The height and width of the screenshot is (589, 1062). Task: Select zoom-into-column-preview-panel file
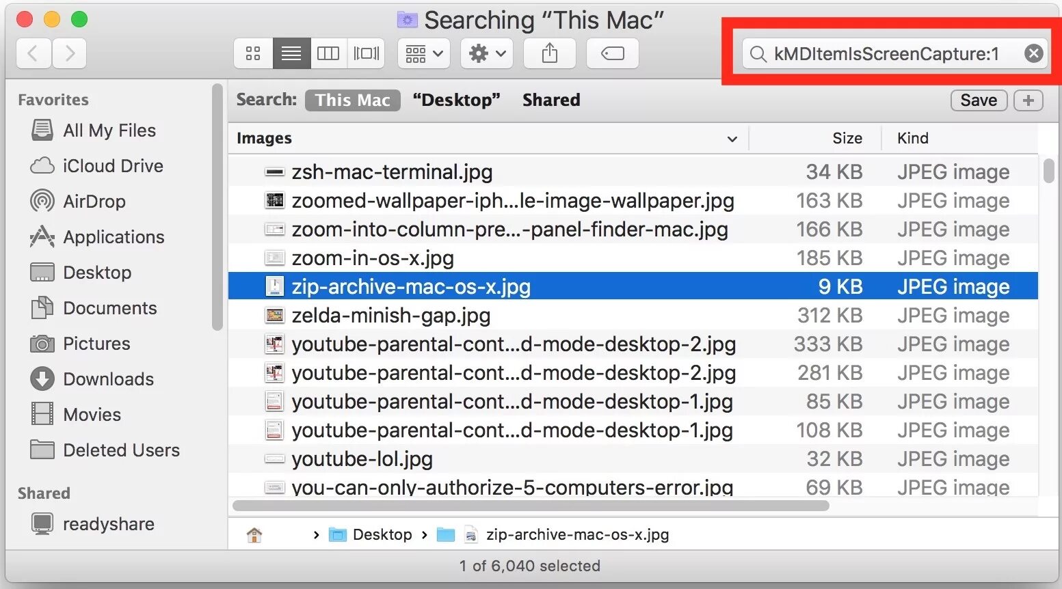pos(633,229)
